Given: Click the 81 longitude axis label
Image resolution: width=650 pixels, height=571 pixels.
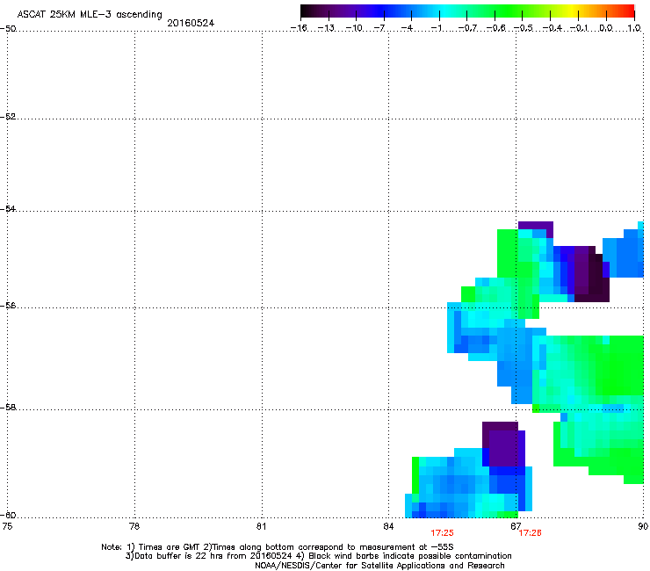Looking at the screenshot, I should [261, 526].
